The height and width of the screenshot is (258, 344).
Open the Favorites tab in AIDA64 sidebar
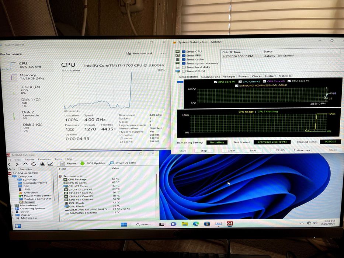pyautogui.click(x=26, y=169)
